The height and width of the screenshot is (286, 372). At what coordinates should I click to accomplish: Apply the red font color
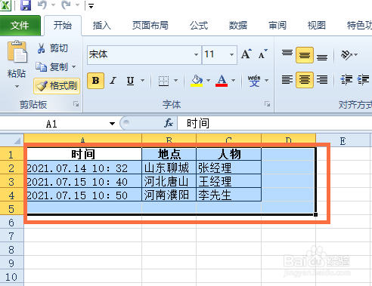[222, 81]
